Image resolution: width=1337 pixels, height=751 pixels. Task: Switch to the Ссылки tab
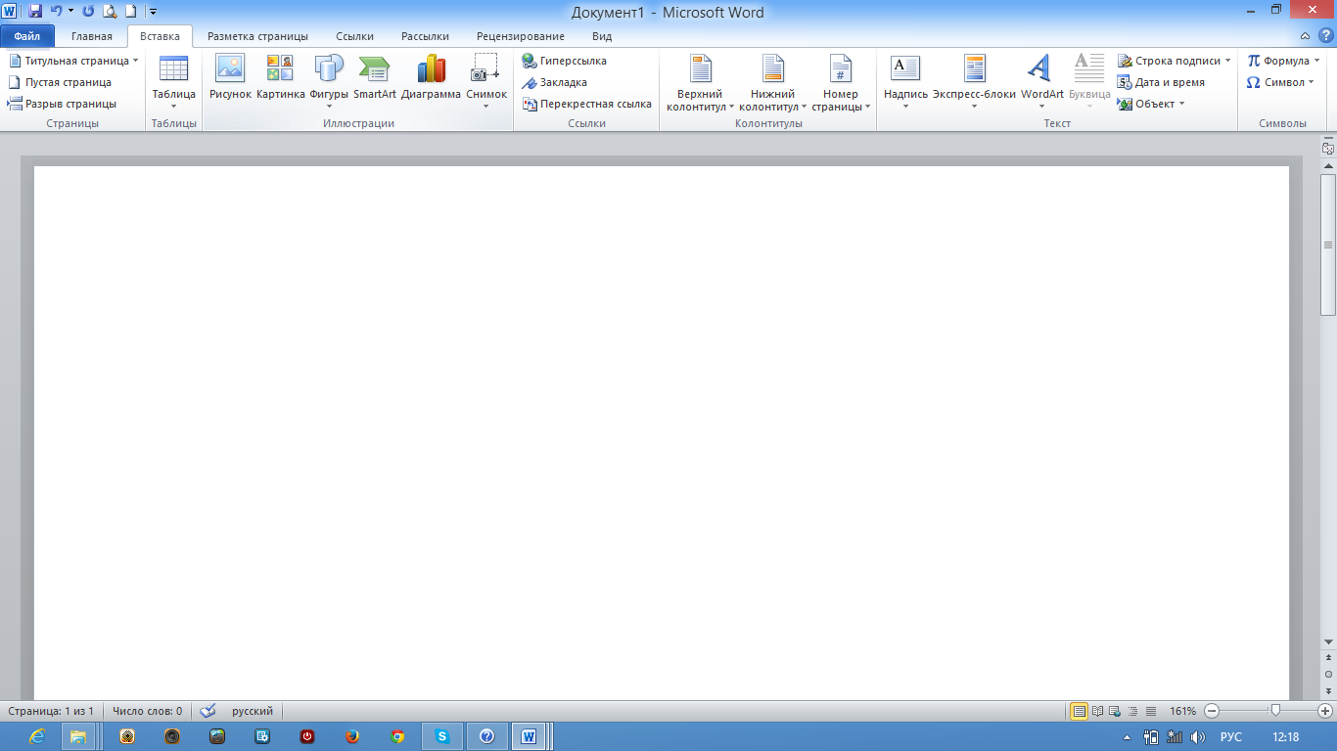(354, 36)
